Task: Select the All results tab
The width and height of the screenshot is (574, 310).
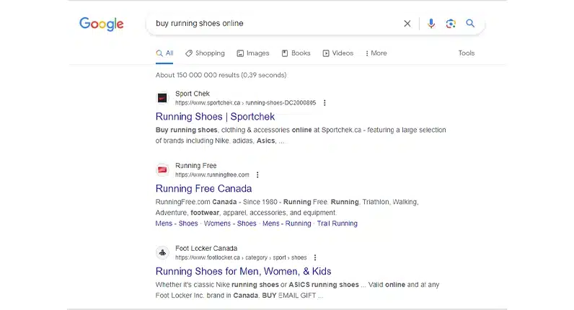Action: [x=164, y=53]
